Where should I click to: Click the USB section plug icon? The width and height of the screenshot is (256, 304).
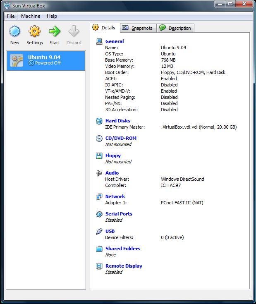(99, 231)
